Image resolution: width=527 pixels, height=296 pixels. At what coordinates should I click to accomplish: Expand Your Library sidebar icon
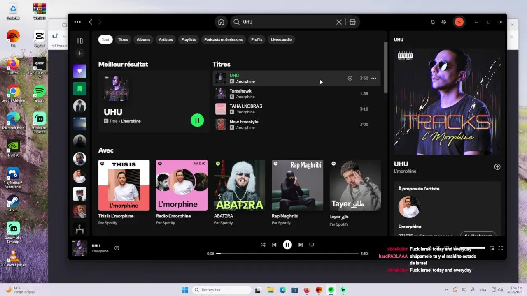79,41
